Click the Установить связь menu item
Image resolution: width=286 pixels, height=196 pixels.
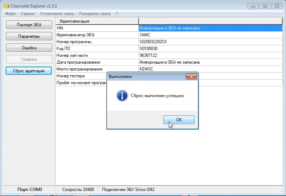coord(57,14)
